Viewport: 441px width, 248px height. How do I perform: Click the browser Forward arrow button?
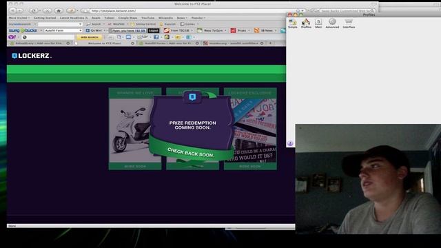click(19, 11)
